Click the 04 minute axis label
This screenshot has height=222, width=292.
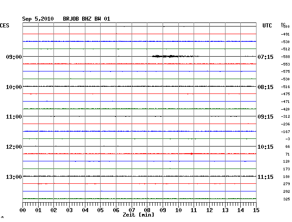[85, 210]
